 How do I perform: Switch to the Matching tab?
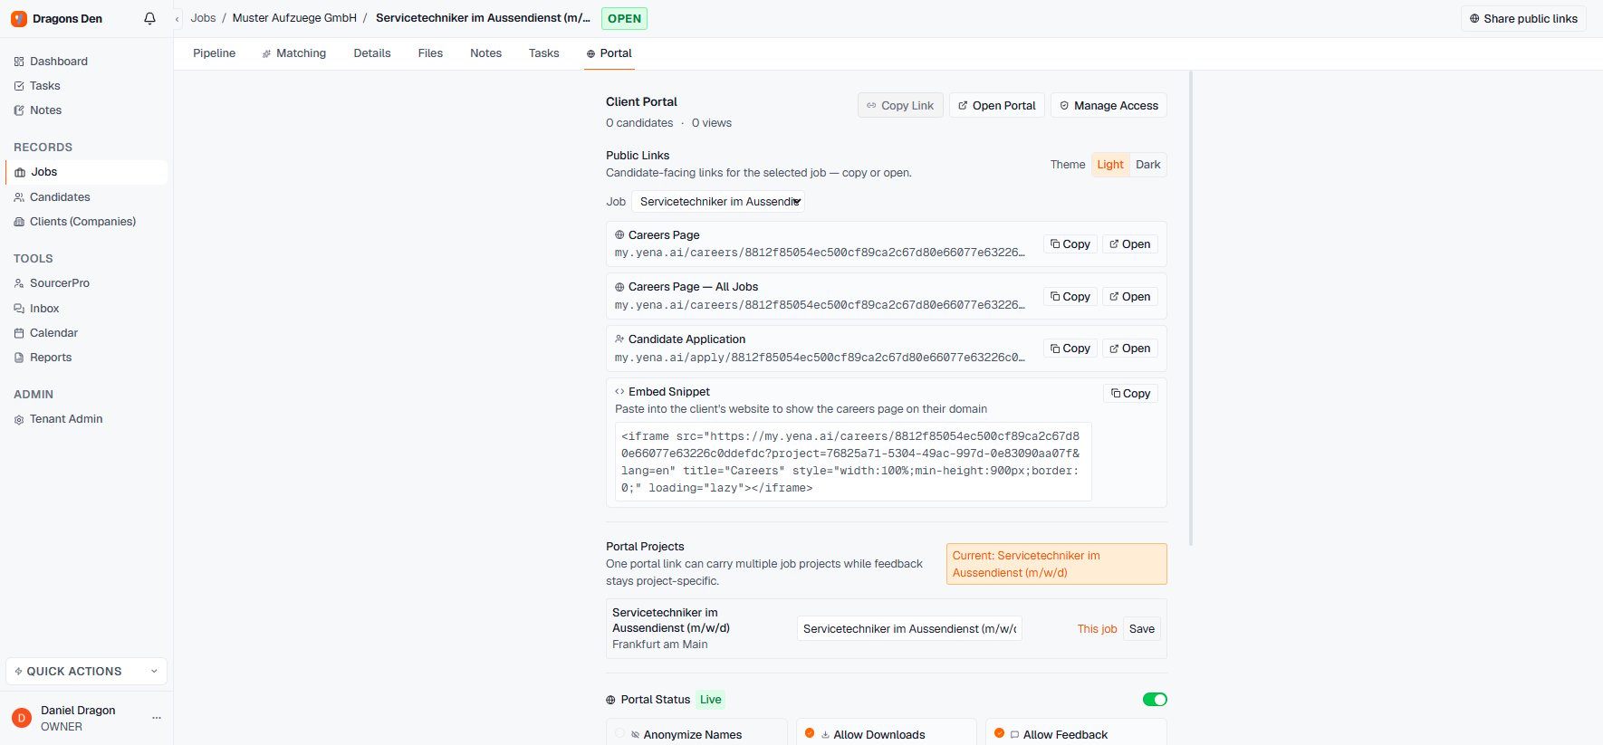(x=293, y=53)
